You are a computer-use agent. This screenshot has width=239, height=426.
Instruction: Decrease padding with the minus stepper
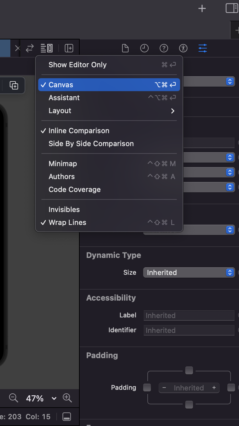point(164,388)
